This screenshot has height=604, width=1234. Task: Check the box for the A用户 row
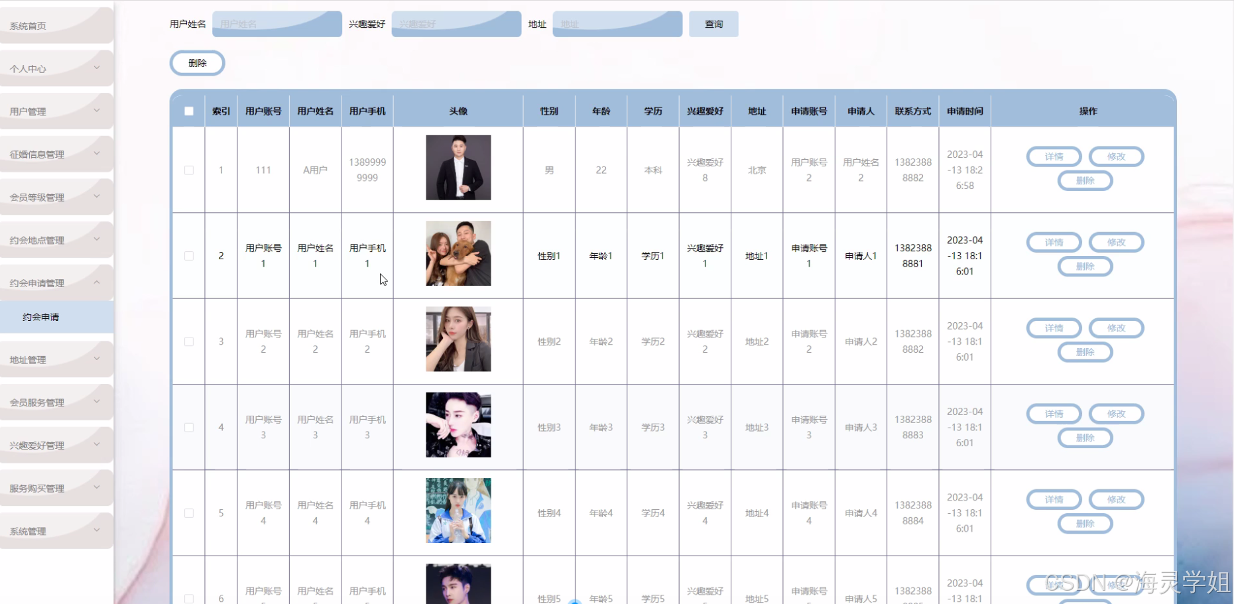coord(189,170)
